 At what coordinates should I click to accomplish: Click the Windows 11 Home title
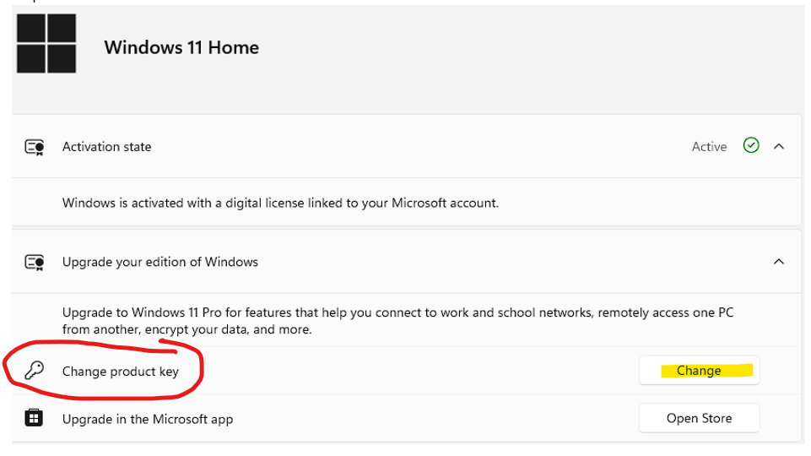181,47
